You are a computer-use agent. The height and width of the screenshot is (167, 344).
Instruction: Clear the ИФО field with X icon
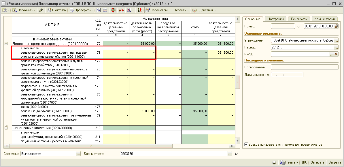[x=336, y=54]
